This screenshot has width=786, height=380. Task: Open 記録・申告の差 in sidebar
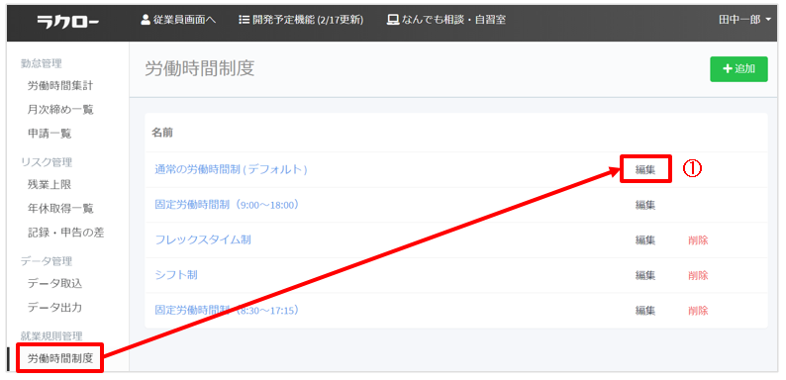65,233
